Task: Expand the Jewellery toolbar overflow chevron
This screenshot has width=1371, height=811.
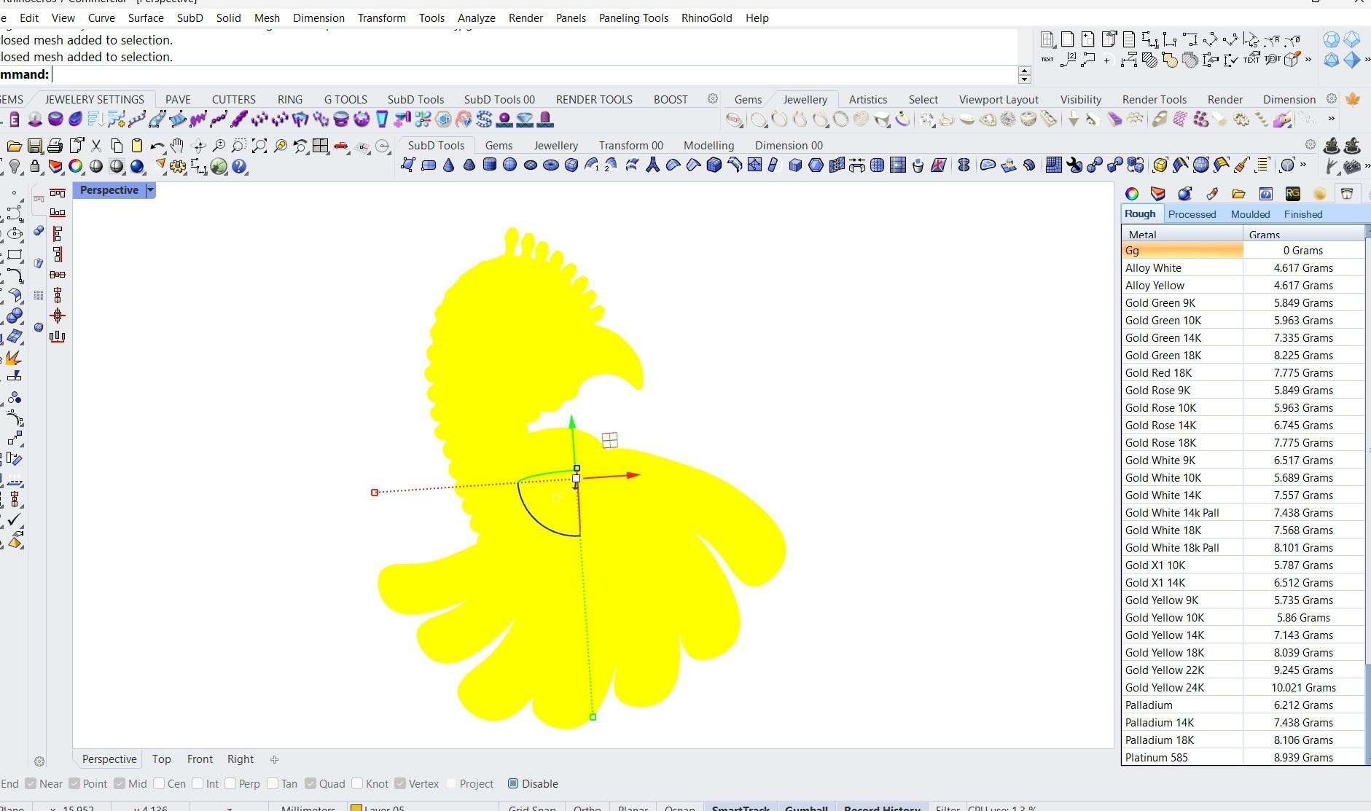Action: [x=1331, y=118]
